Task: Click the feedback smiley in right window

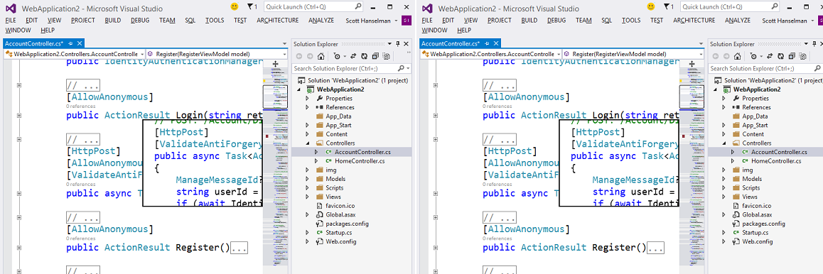Action: click(651, 7)
